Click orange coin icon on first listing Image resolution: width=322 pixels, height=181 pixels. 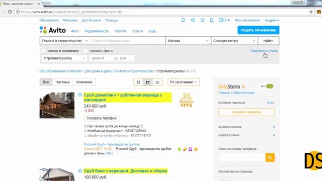[196, 149]
